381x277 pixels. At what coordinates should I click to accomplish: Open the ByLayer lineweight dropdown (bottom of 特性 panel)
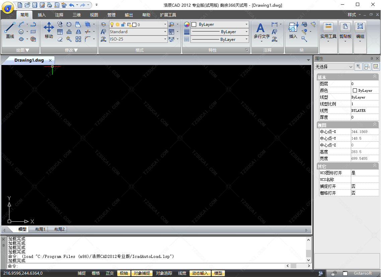[x=220, y=39]
